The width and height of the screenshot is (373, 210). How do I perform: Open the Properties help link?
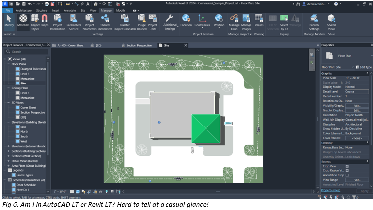331,190
